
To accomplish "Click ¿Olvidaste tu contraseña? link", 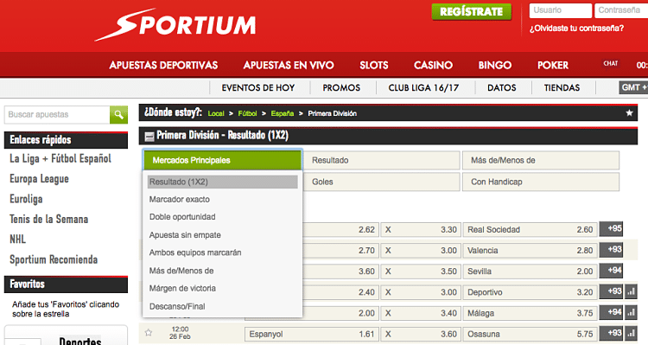I will point(576,29).
